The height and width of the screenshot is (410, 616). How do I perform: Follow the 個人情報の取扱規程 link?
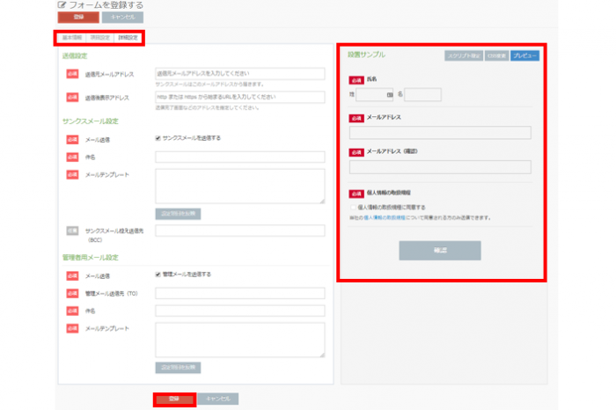pos(385,217)
